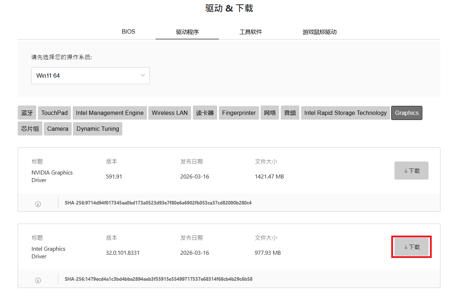Open the Win11 64 operating system dropdown
Viewport: 456px width, 297px height.
[90, 76]
